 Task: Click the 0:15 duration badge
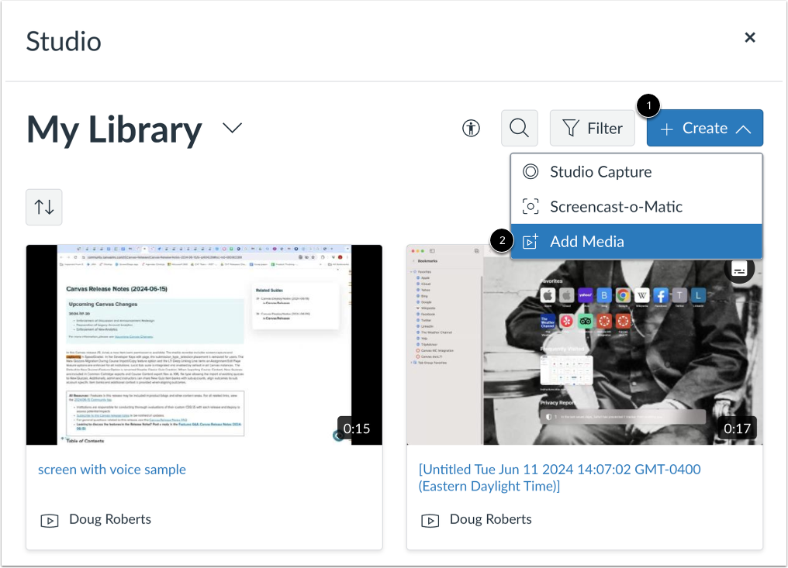(356, 428)
